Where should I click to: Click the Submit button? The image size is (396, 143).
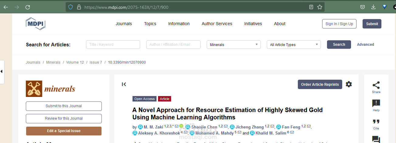372,24
